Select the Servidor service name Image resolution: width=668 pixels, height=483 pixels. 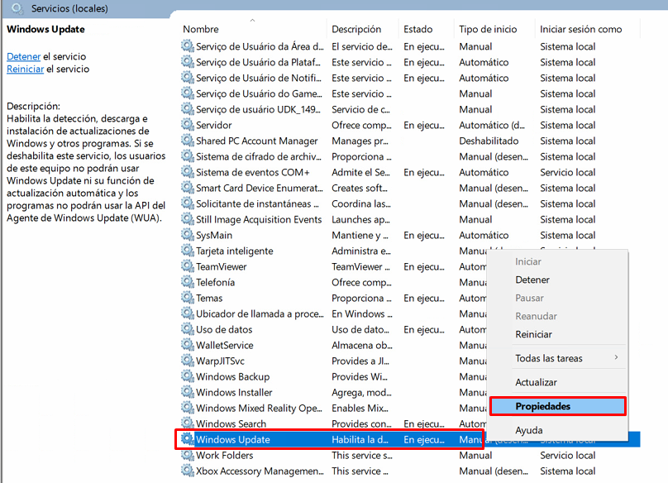[x=214, y=125]
